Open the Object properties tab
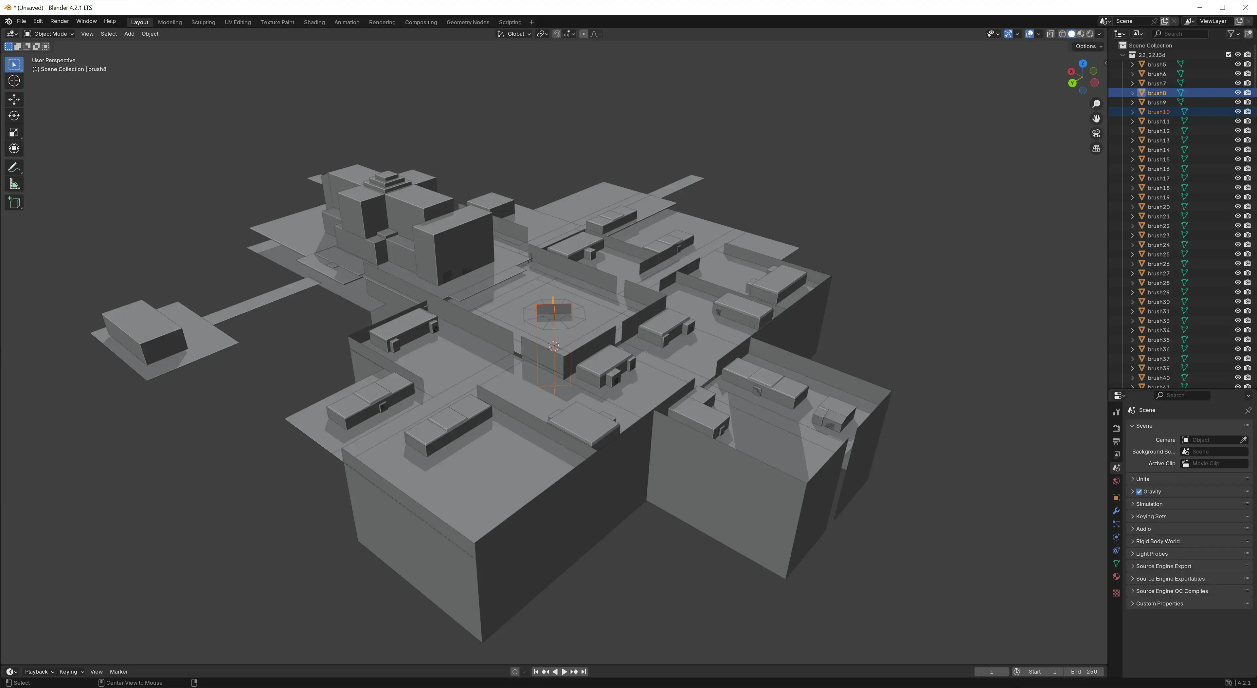Screen dimensions: 1257x688 [x=1116, y=497]
